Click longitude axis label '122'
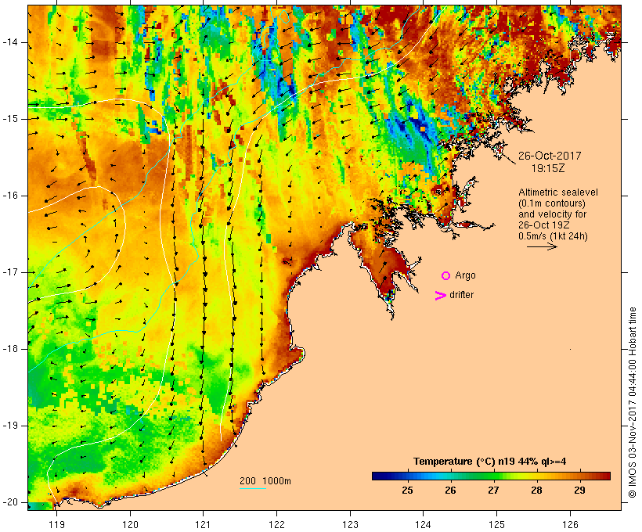642x532 pixels. [x=276, y=525]
